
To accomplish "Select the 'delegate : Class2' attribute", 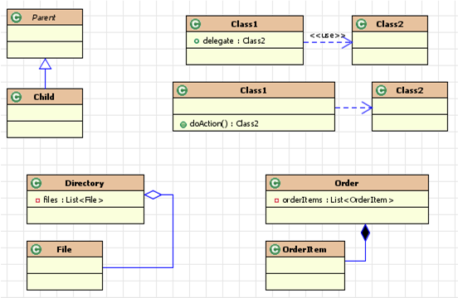I will (x=234, y=41).
